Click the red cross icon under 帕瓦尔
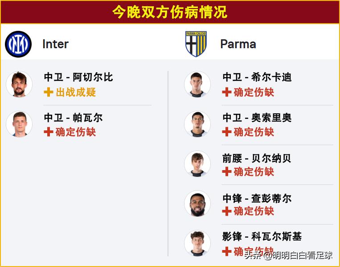This screenshot has height=267, width=340. pyautogui.click(x=49, y=132)
